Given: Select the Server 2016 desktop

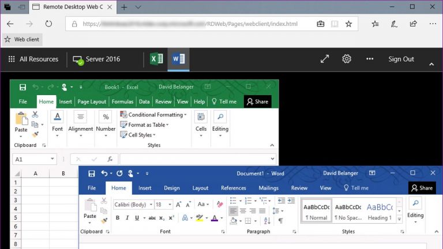Looking at the screenshot, I should click(x=96, y=59).
